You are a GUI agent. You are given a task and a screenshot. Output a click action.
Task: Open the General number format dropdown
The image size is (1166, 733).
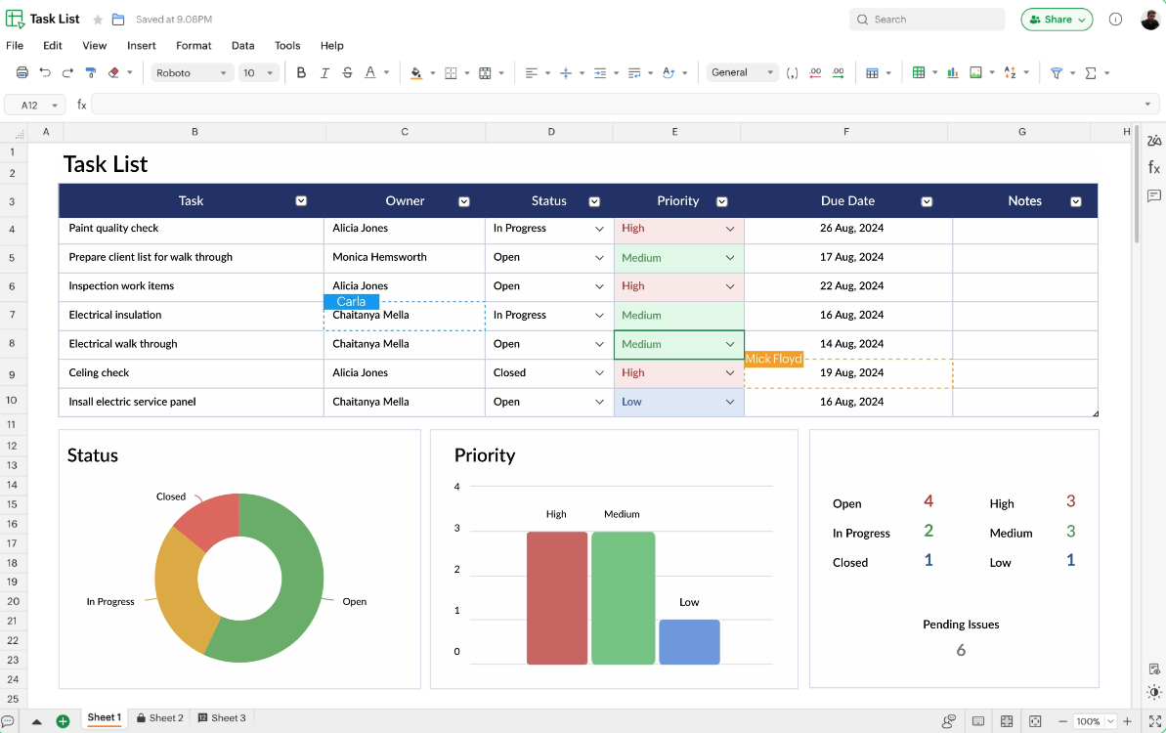pos(742,72)
